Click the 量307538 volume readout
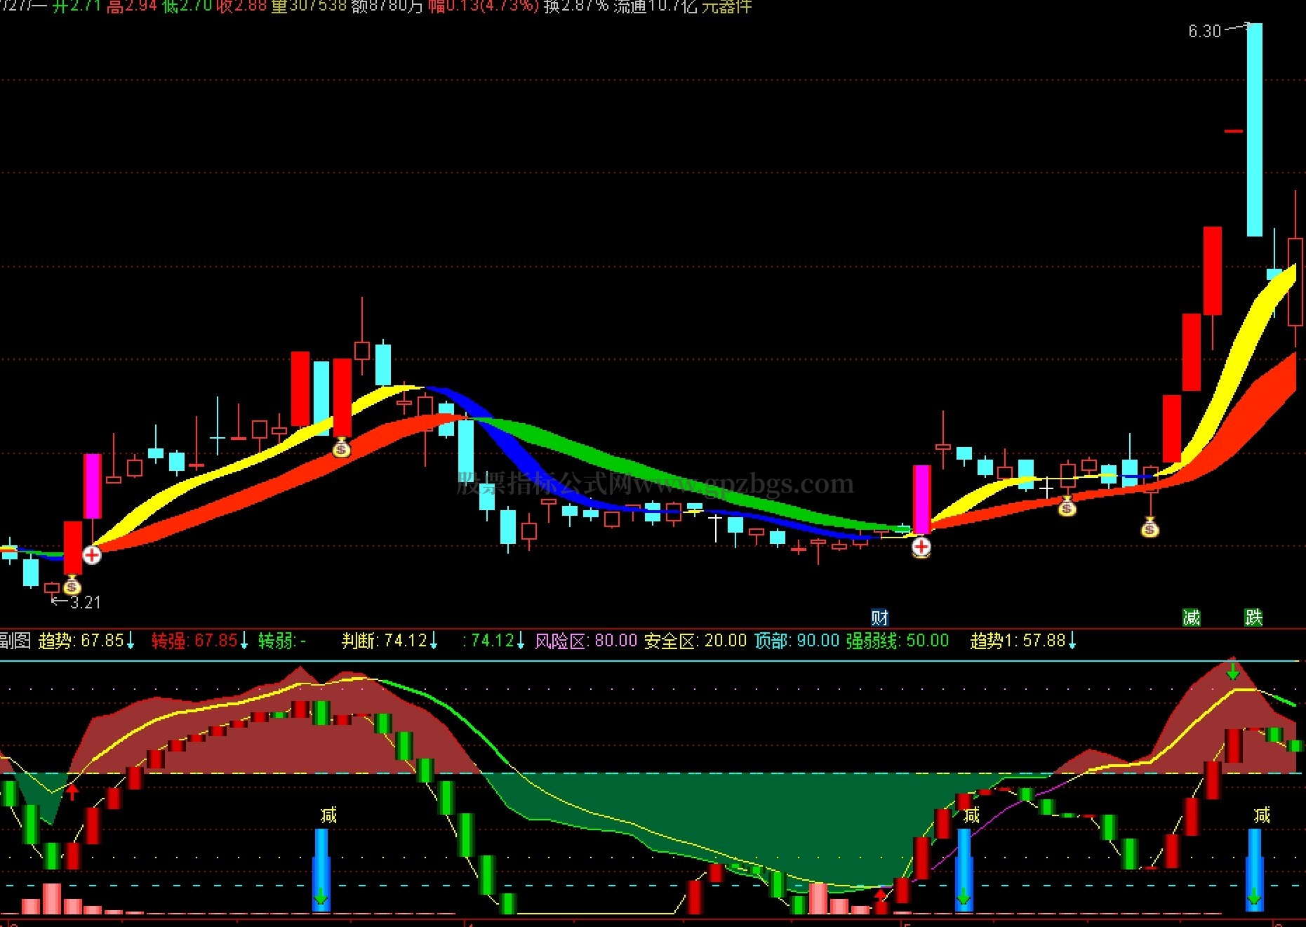 click(309, 6)
